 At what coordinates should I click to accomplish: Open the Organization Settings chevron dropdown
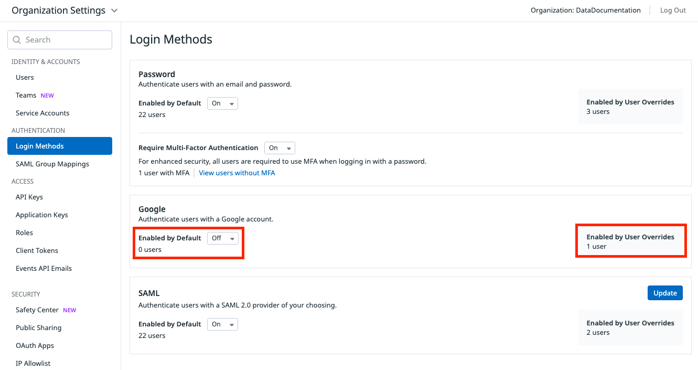click(x=114, y=10)
